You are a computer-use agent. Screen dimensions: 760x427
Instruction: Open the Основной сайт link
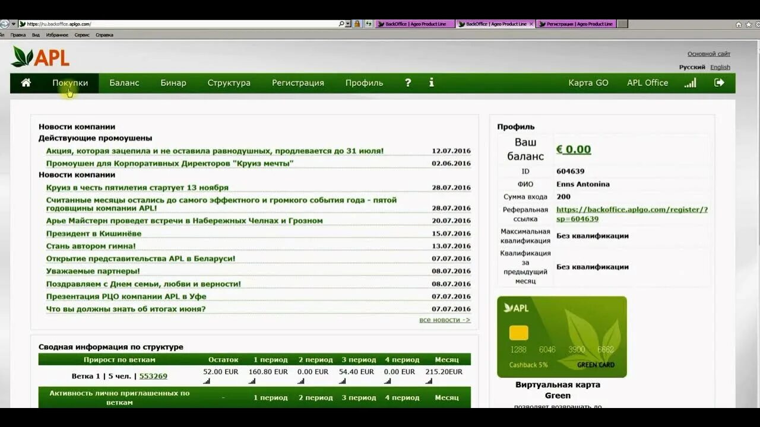(x=709, y=54)
